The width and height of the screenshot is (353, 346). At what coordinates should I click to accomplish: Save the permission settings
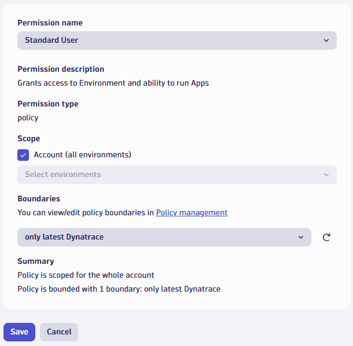(19, 332)
